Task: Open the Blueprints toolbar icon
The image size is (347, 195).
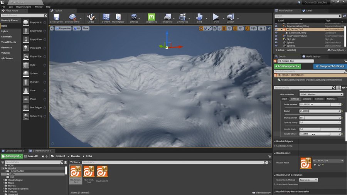Action: 167,18
